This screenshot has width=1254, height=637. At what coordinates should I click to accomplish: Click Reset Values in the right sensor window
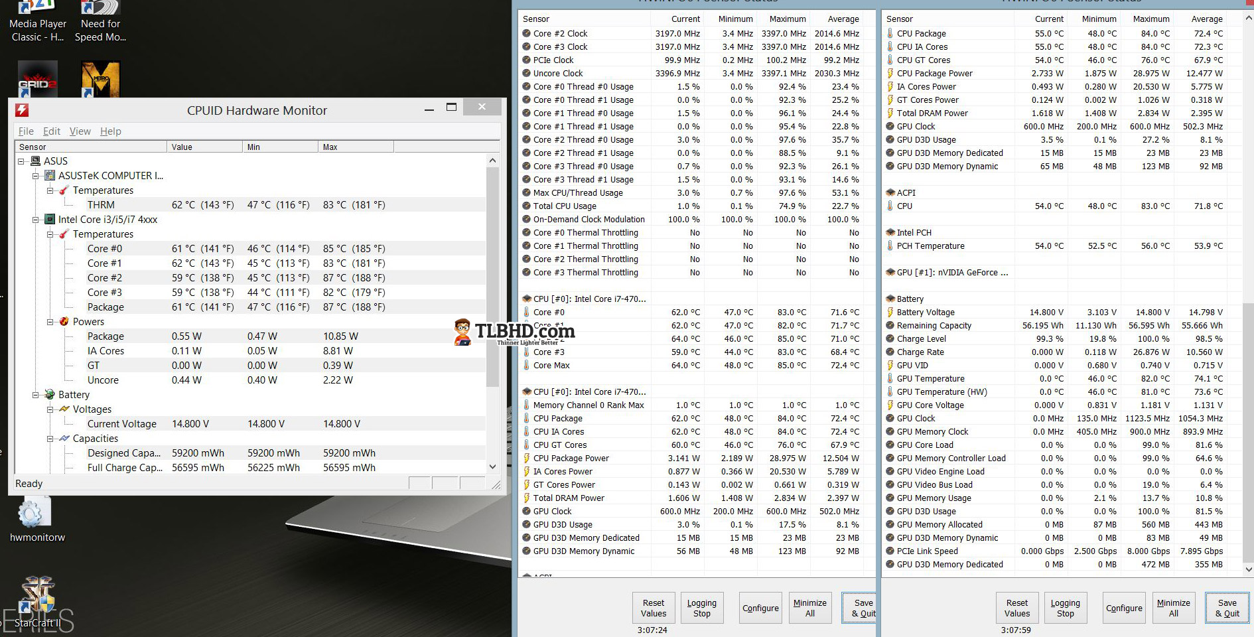tap(1017, 608)
